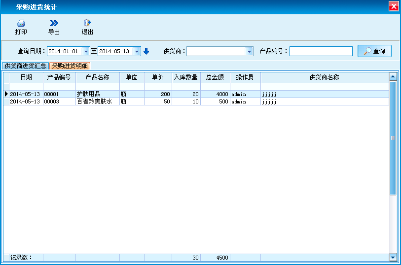This screenshot has height=265, width=401.
Task: Click the Export (导出) arrows icon
Action: pyautogui.click(x=54, y=23)
